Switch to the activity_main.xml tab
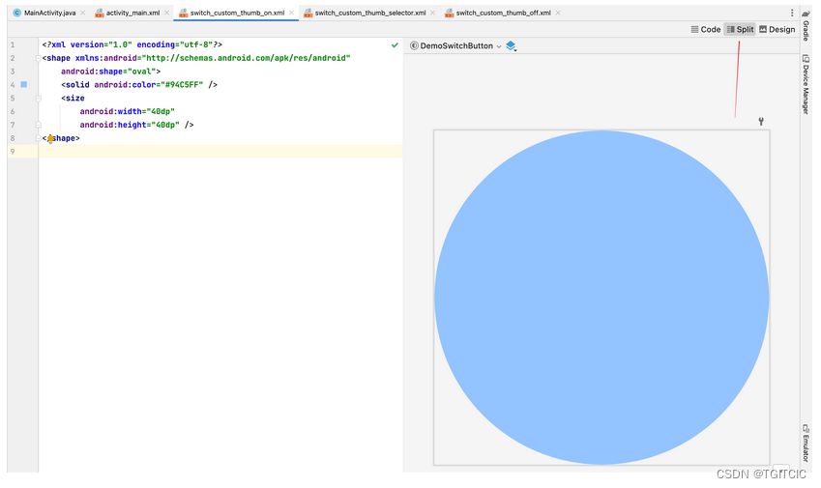Image resolution: width=821 pixels, height=488 pixels. [127, 13]
